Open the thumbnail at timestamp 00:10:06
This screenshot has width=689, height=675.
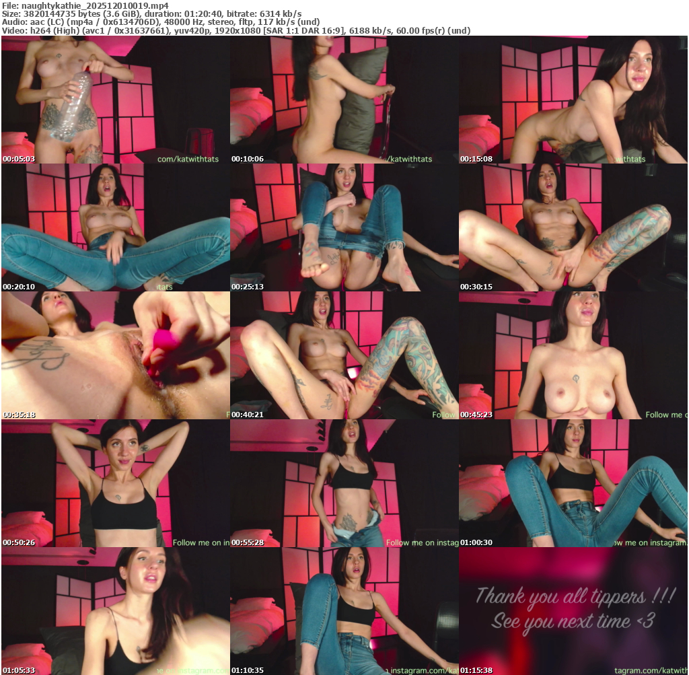tap(344, 100)
